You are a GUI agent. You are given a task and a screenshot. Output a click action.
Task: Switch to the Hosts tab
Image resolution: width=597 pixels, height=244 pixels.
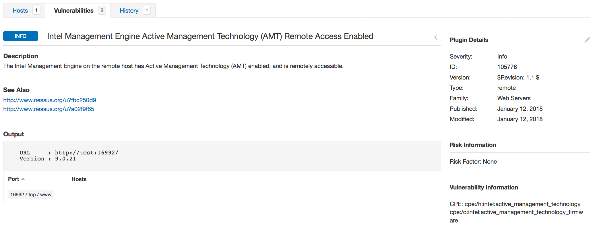pos(20,11)
